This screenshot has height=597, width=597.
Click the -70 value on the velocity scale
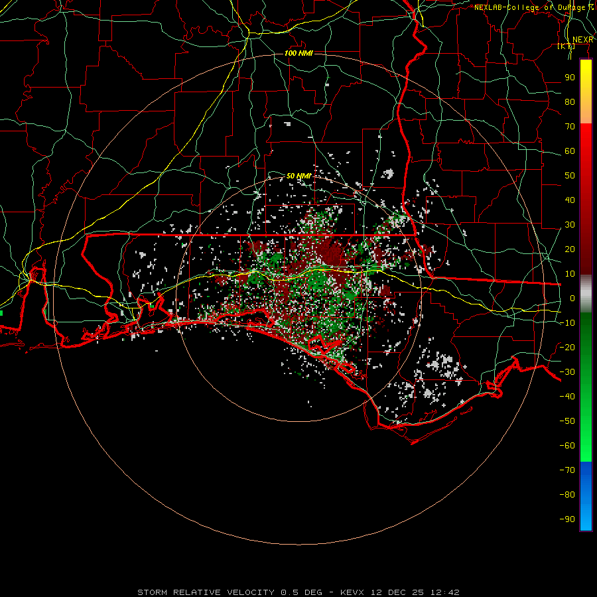coord(567,470)
